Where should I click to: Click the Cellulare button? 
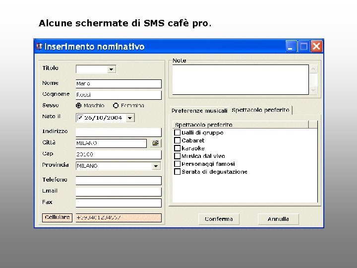[x=57, y=217]
